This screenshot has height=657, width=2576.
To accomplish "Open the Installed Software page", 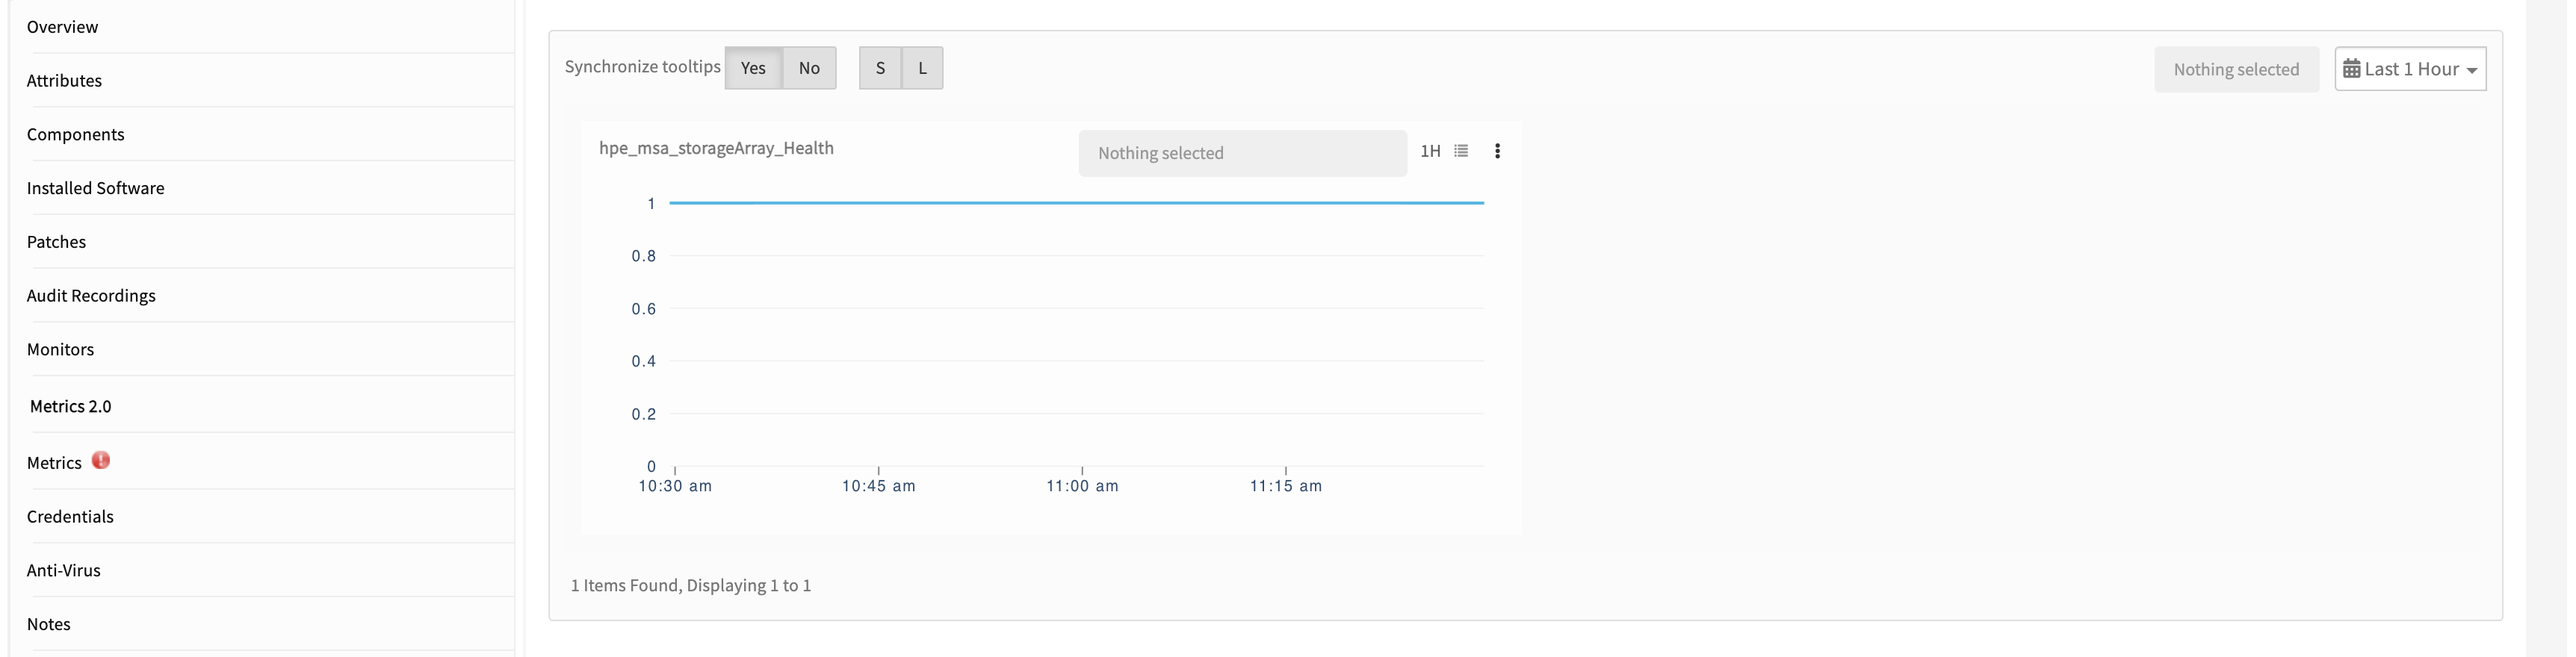I will (x=95, y=187).
